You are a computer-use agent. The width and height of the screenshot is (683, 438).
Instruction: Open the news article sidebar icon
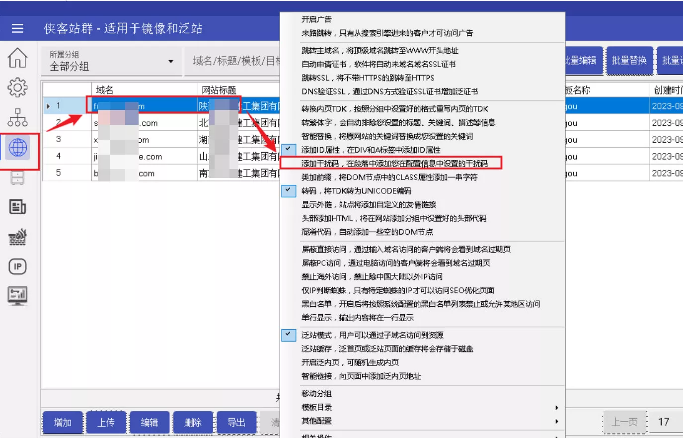click(x=17, y=207)
